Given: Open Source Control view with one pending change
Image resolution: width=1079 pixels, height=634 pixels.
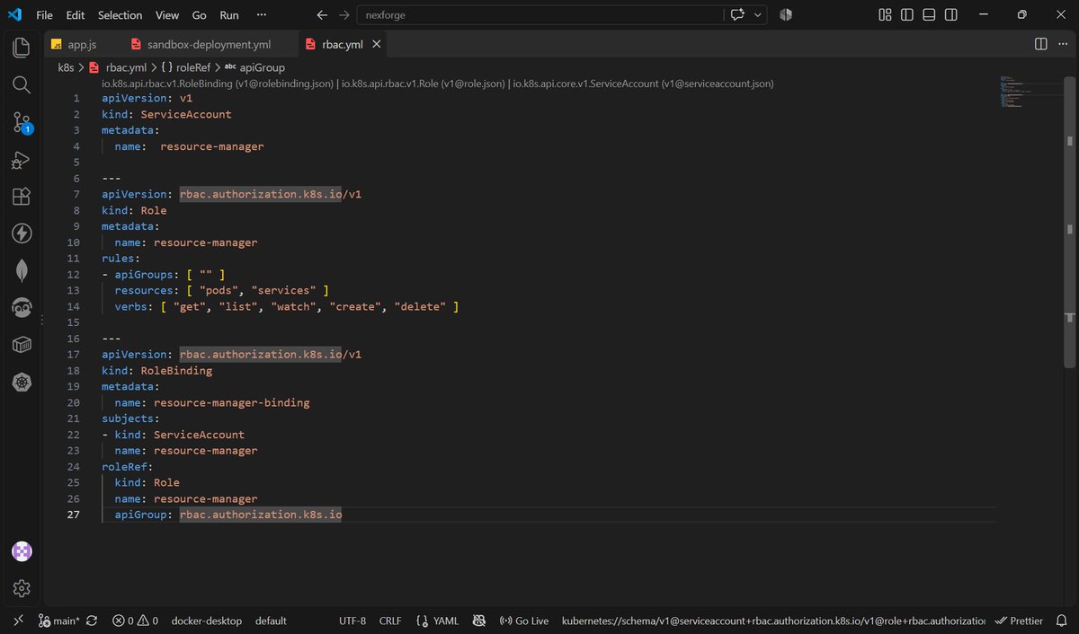Looking at the screenshot, I should (x=22, y=124).
